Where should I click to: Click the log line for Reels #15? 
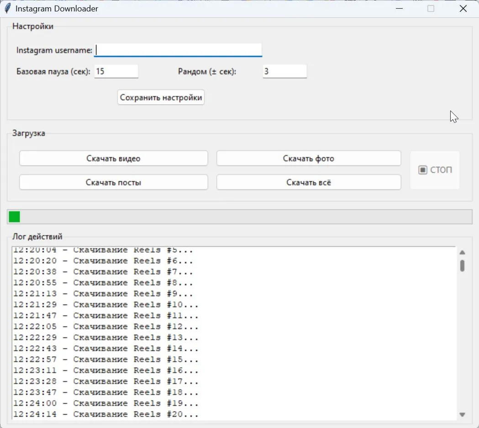(106, 359)
